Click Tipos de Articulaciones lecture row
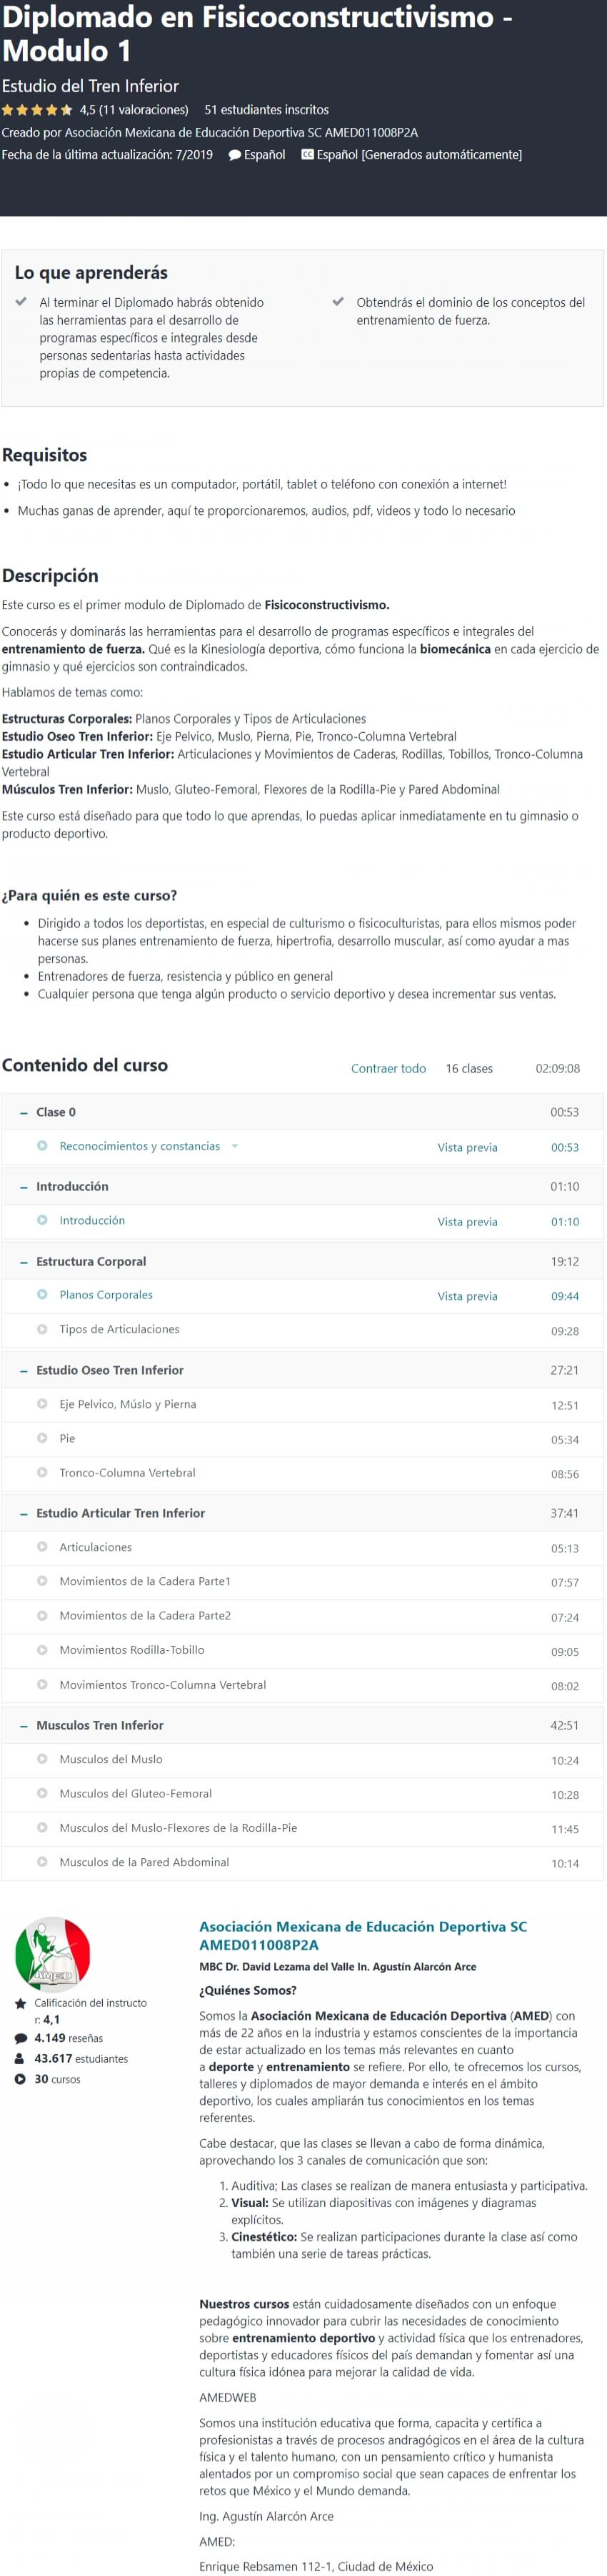 click(303, 1330)
